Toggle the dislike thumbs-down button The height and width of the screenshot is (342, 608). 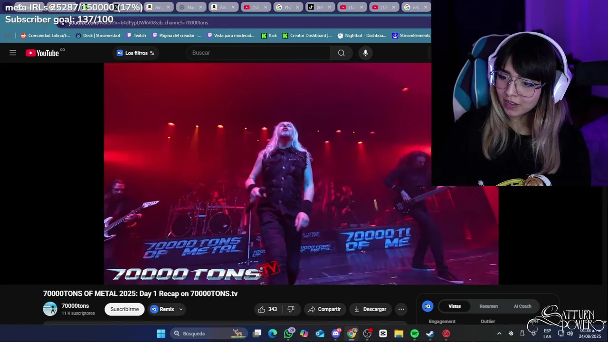pyautogui.click(x=291, y=309)
